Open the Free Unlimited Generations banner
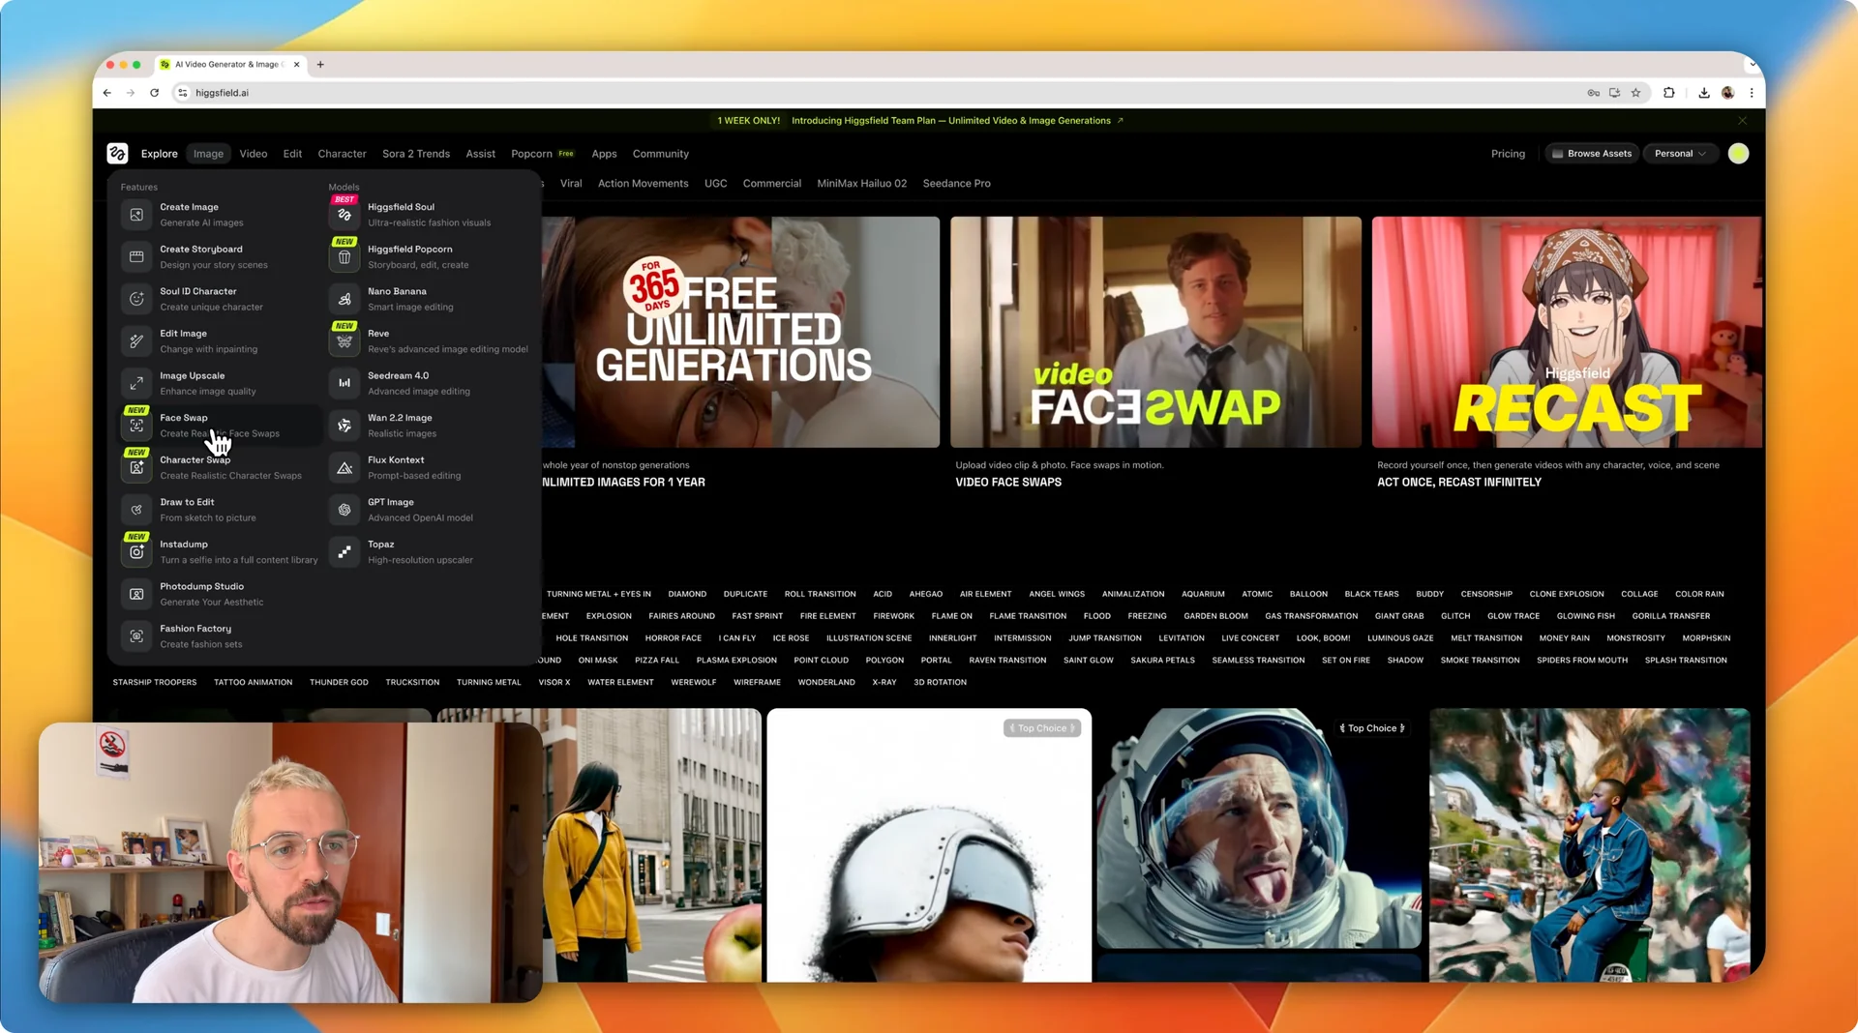Viewport: 1858px width, 1033px height. pyautogui.click(x=740, y=332)
